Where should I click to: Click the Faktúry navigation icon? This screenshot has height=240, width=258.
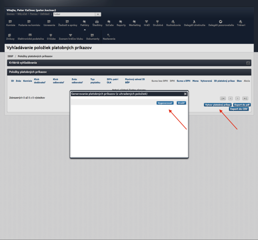pos(85,23)
